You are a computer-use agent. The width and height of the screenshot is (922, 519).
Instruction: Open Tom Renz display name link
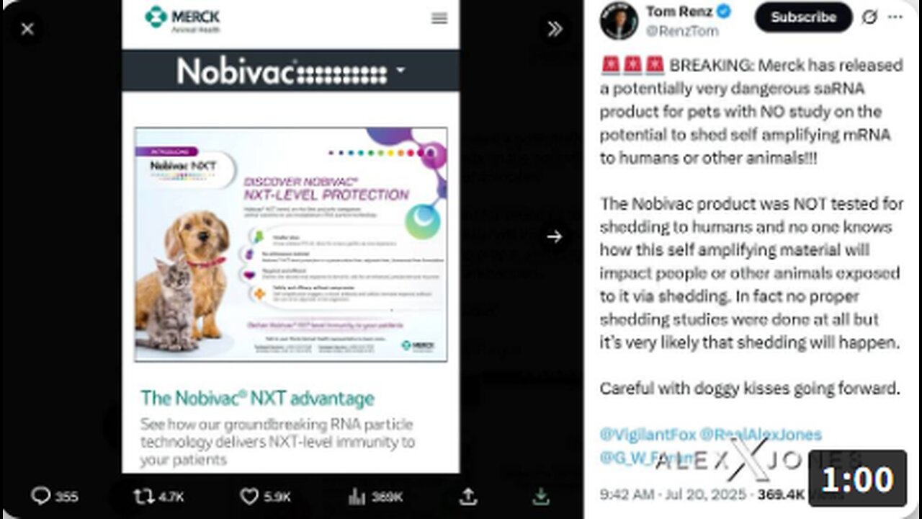679,11
